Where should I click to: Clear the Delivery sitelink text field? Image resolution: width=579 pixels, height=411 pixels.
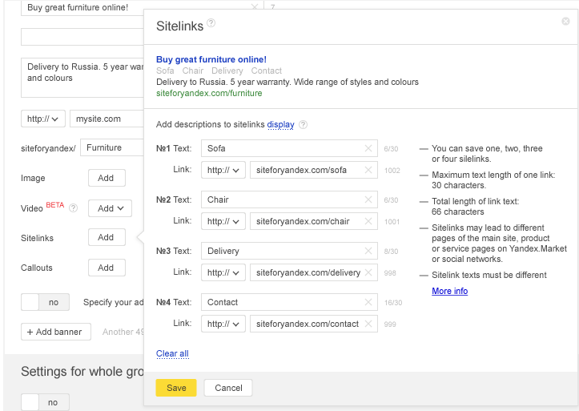(x=368, y=251)
